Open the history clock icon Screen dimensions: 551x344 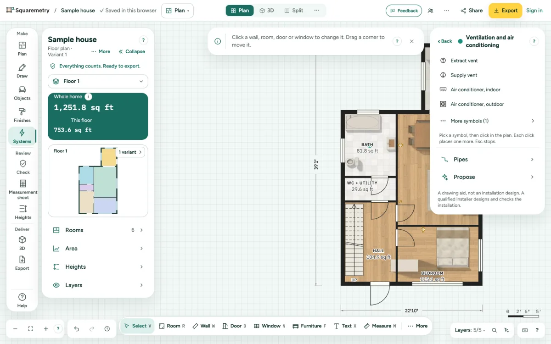pyautogui.click(x=107, y=328)
